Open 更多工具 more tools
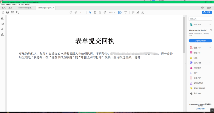The width and height of the screenshot is (214, 113). pyautogui.click(x=195, y=93)
